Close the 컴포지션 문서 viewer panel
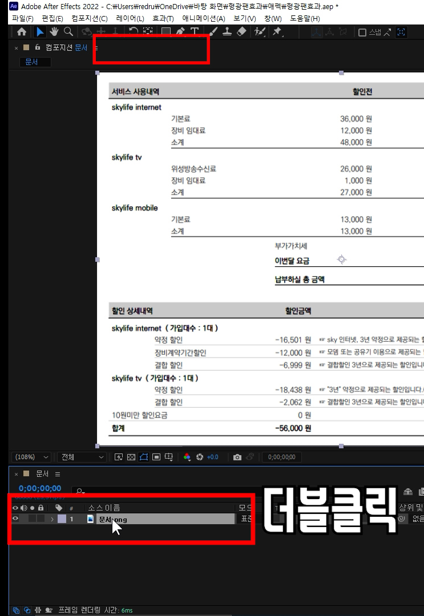The image size is (424, 616). pos(16,48)
